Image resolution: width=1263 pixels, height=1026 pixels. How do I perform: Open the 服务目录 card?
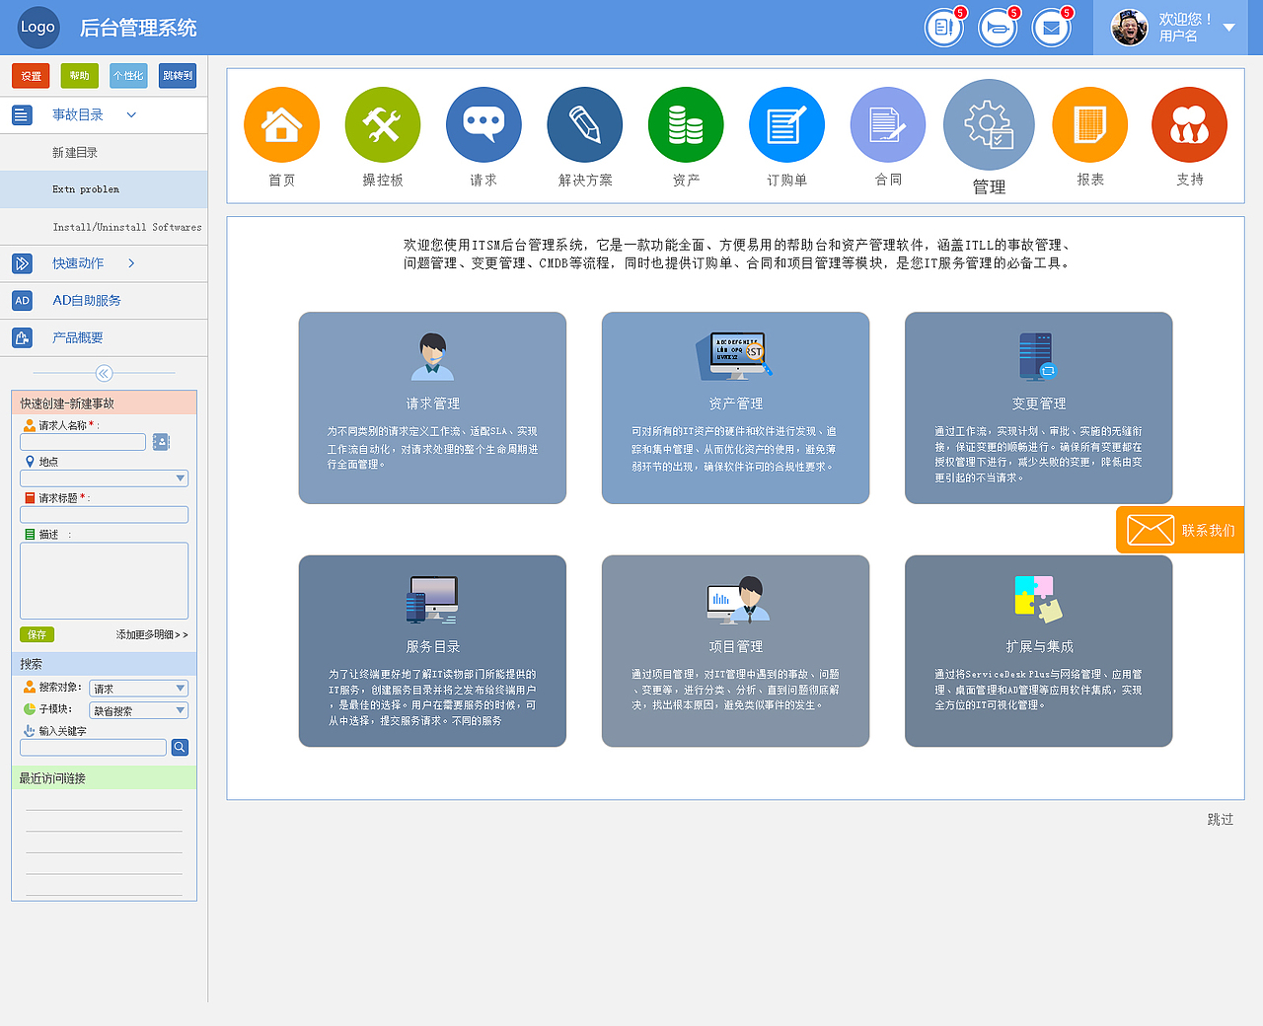click(x=432, y=651)
